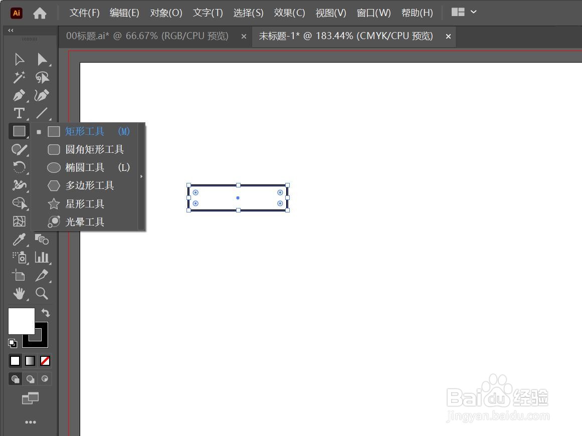Select the Slice tool
Image resolution: width=582 pixels, height=436 pixels.
coord(42,275)
